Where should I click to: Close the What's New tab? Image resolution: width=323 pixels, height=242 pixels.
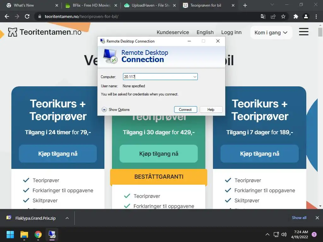pyautogui.click(x=57, y=5)
